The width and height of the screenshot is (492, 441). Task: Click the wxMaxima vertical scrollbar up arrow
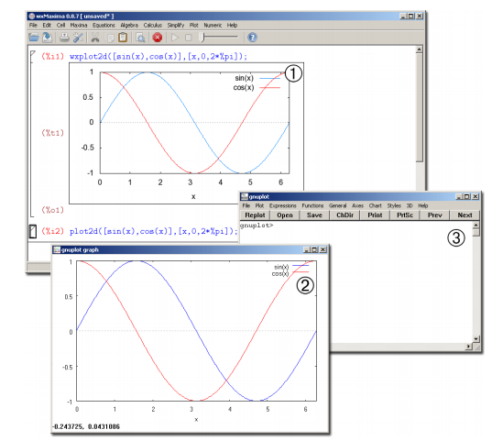(420, 50)
